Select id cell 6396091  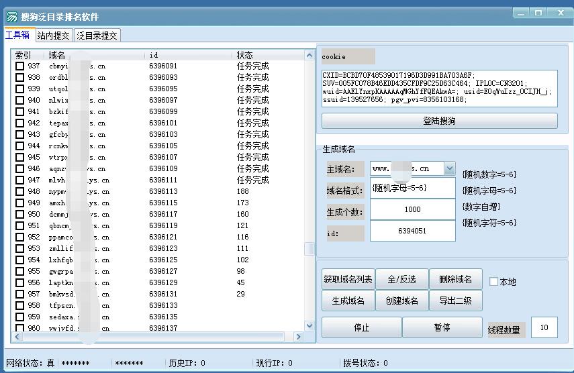coord(163,66)
